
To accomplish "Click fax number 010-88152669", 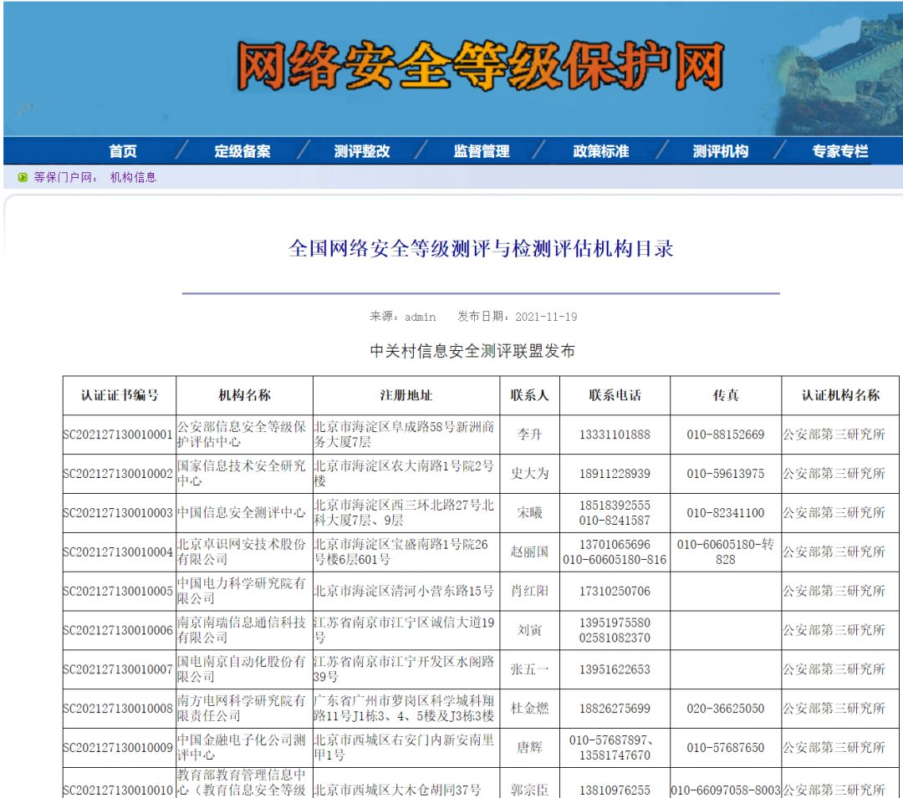I will [726, 435].
